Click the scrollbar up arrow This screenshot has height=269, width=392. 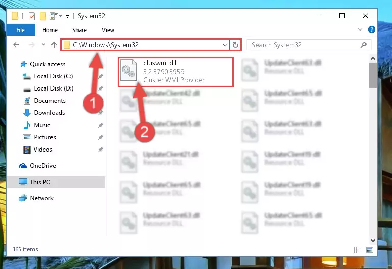point(373,59)
